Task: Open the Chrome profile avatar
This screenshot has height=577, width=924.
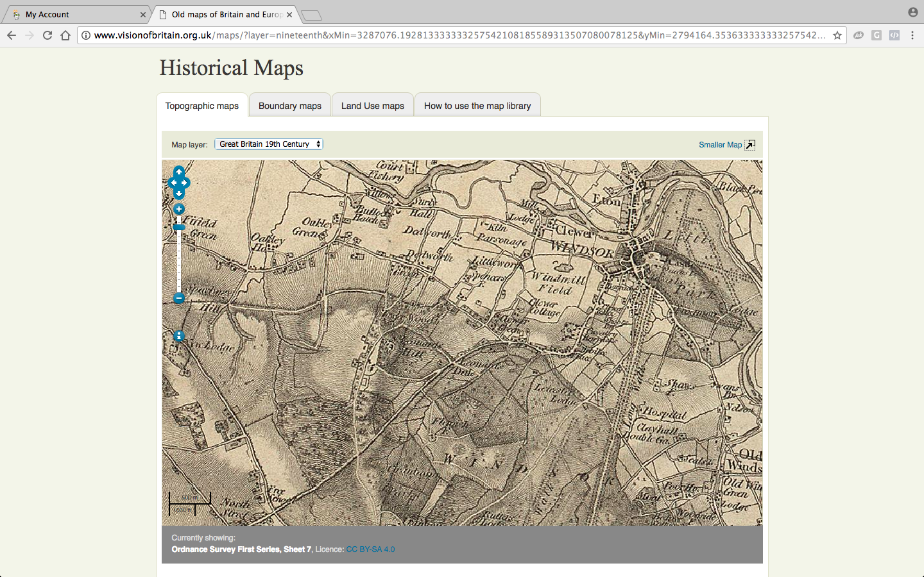Action: tap(913, 12)
